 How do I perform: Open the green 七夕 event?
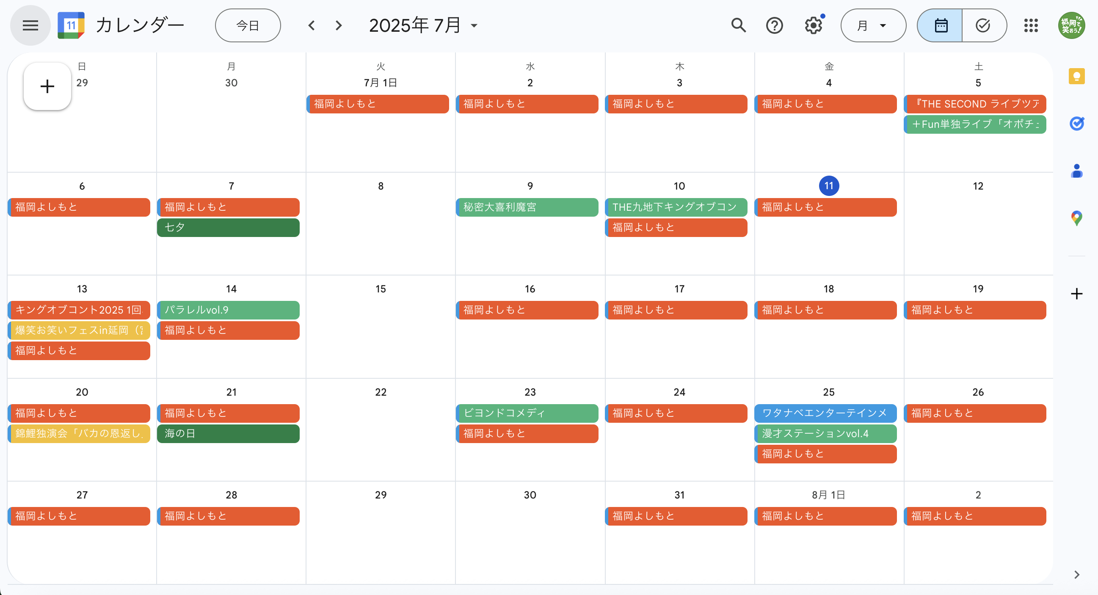click(x=228, y=228)
